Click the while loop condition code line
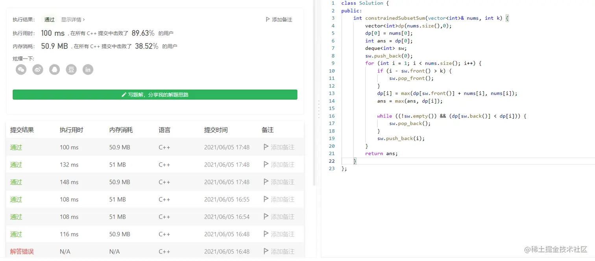 tap(452, 116)
